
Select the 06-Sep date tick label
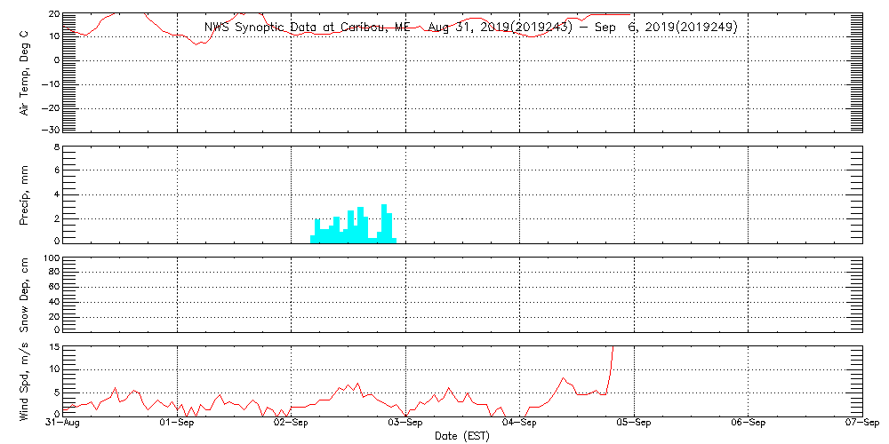click(x=749, y=425)
